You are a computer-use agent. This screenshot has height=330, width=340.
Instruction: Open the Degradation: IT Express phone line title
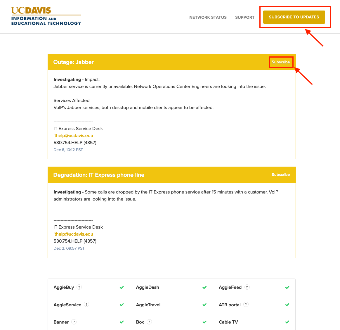click(x=99, y=175)
